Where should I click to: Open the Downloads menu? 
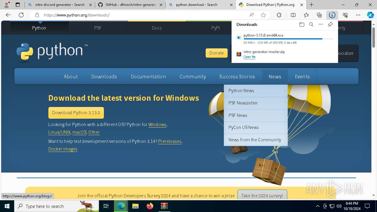click(x=104, y=77)
